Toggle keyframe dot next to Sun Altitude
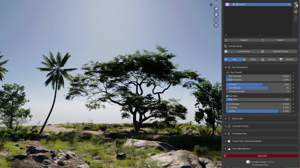The image size is (300, 168). pyautogui.click(x=293, y=88)
